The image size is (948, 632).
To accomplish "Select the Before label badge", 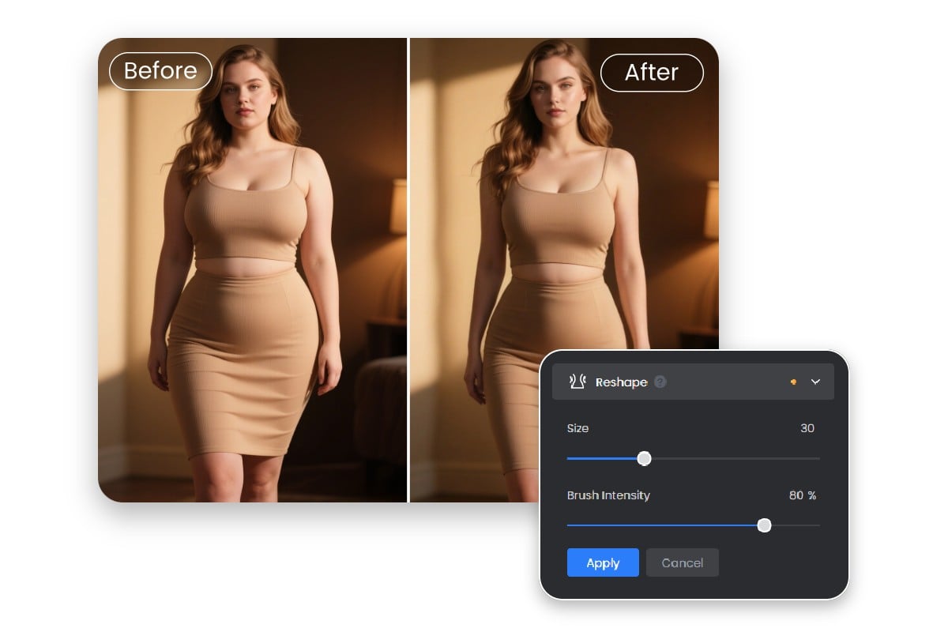I will pos(160,71).
